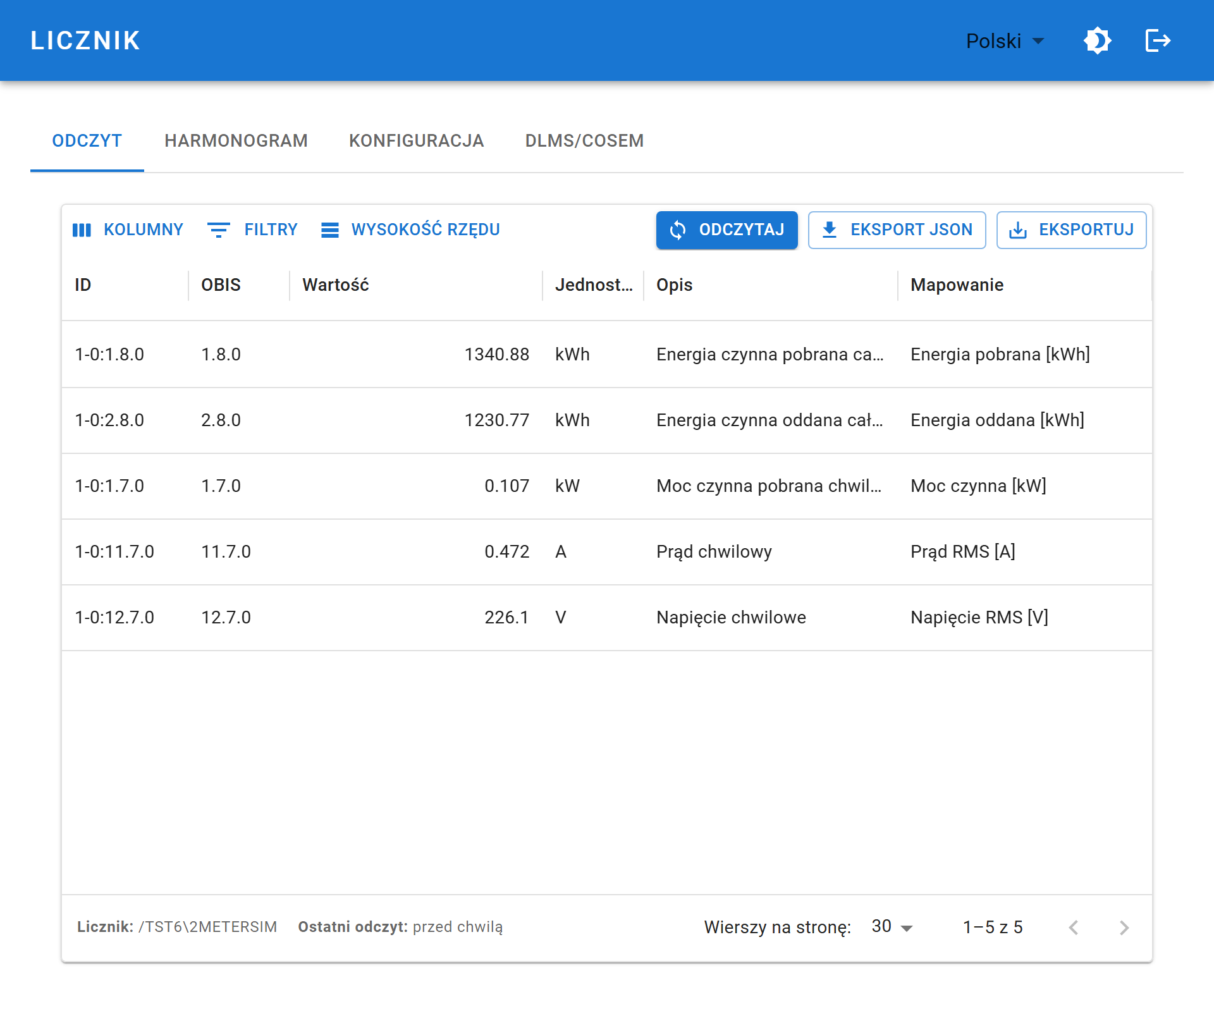Change WYSOKOŚĆ RZĘDU row density

click(411, 230)
